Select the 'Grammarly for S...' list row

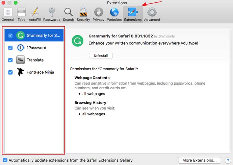[x=34, y=35]
